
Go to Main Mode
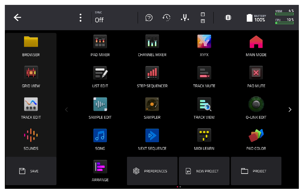point(256,46)
